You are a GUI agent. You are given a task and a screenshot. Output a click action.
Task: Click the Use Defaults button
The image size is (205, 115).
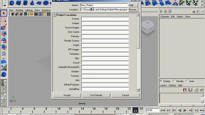pos(96,95)
